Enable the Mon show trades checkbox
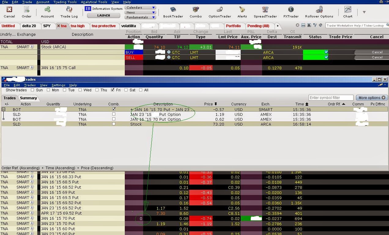Screen dimensions: 389x235 coord(48,90)
